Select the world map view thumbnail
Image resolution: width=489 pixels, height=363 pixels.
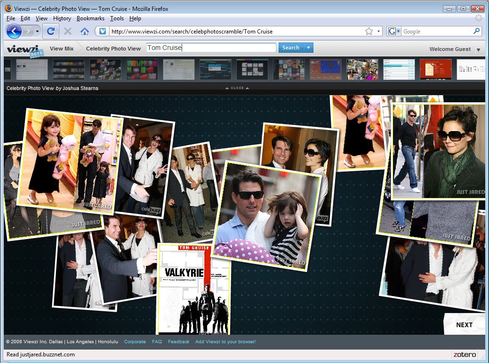click(326, 69)
